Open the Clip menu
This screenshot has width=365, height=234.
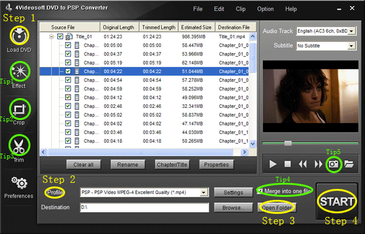coord(240,9)
